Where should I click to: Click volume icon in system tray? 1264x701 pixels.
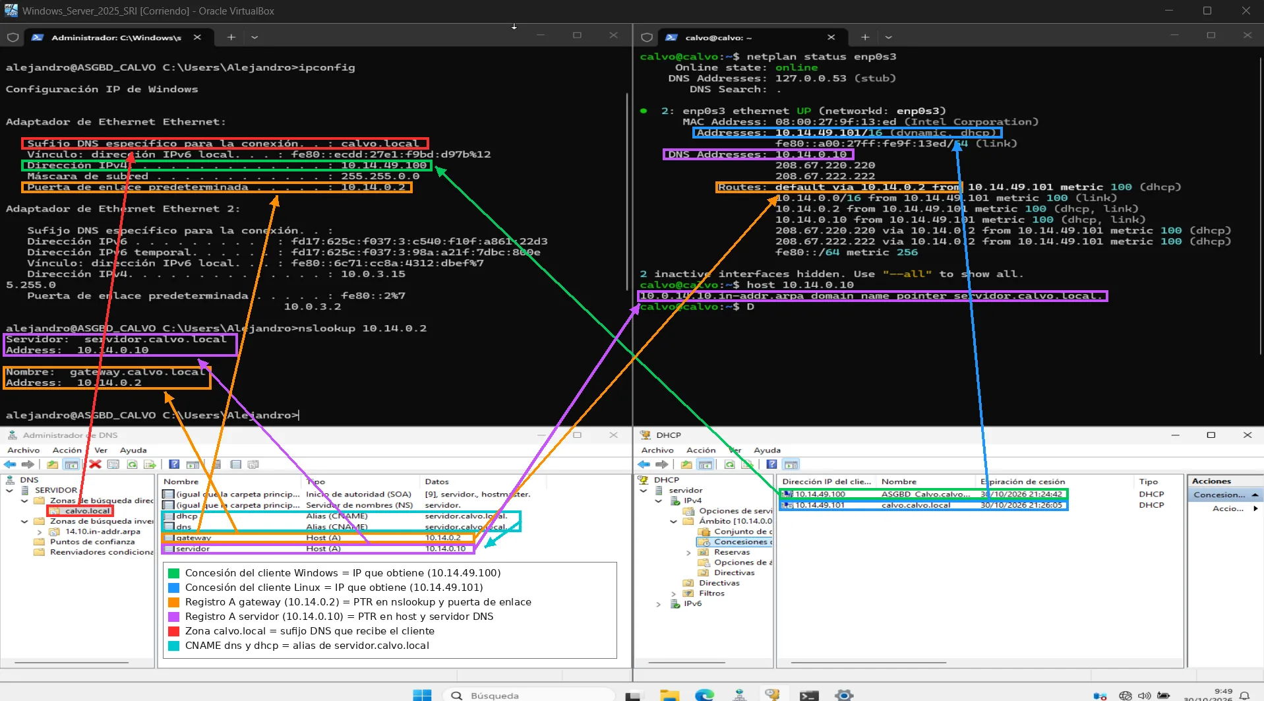tap(1144, 696)
